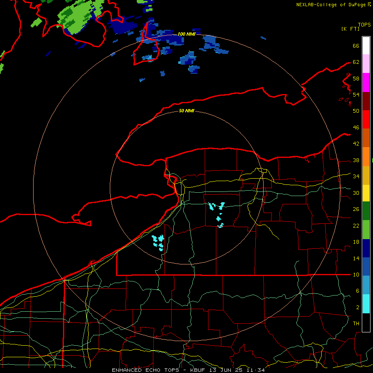Click the KBUF station identifier
This screenshot has height=373, width=373.
coord(199,370)
